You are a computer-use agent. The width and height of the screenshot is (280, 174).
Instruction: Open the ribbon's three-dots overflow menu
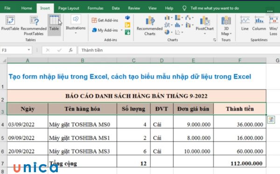(x=270, y=11)
